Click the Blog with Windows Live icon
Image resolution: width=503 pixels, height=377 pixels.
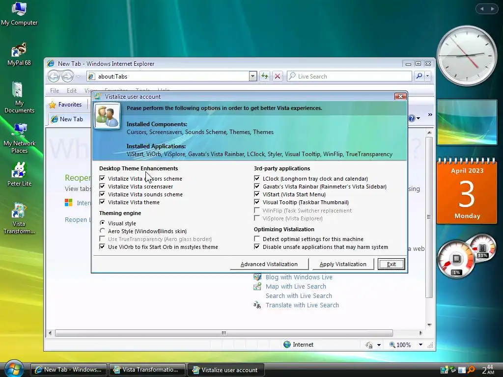pos(257,277)
